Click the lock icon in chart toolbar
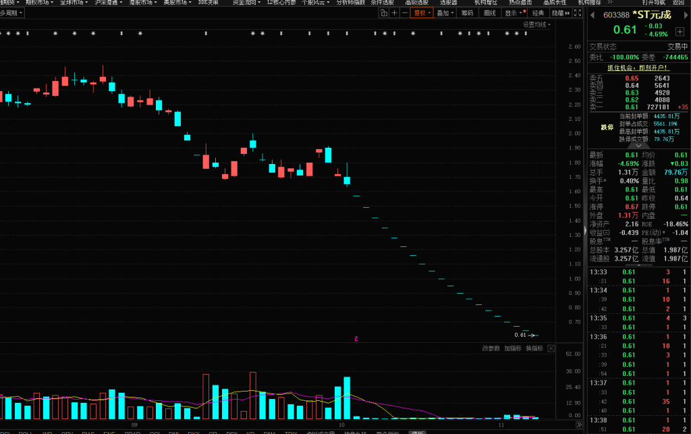This screenshot has width=691, height=434. click(384, 13)
